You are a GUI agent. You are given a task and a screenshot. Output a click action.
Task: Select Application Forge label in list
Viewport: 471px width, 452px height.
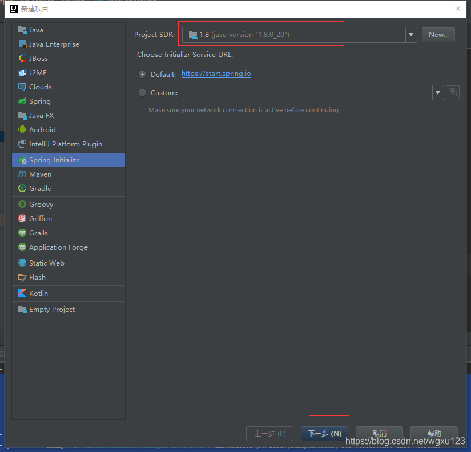[59, 247]
